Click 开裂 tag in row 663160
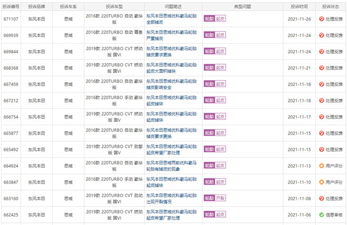The image size is (348, 225). (x=220, y=198)
